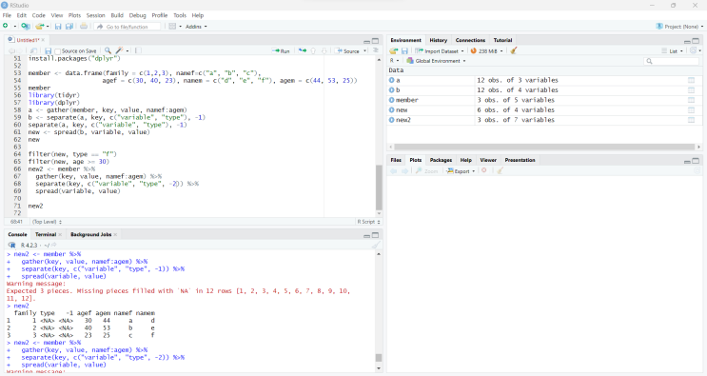This screenshot has width=707, height=376.
Task: View data frame 'new2' grid icon
Action: 691,120
